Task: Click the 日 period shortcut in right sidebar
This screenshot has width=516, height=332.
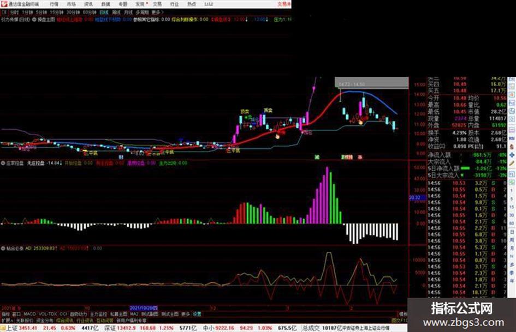Action: [512, 232]
